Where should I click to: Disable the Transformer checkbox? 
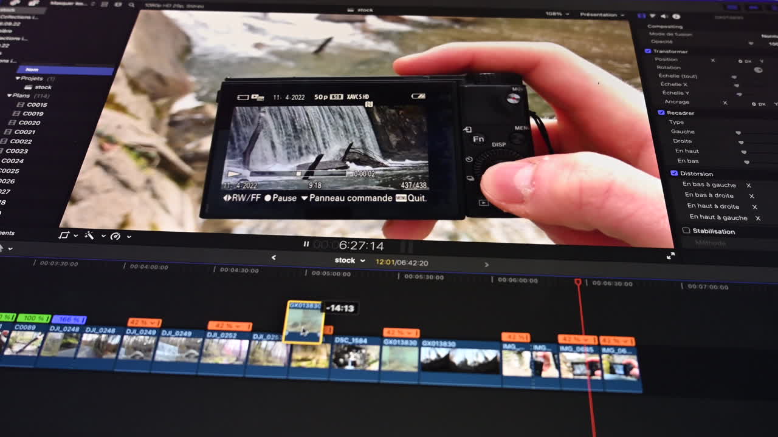pos(648,51)
